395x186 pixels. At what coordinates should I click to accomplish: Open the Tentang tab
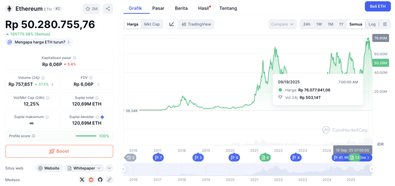[x=228, y=8]
